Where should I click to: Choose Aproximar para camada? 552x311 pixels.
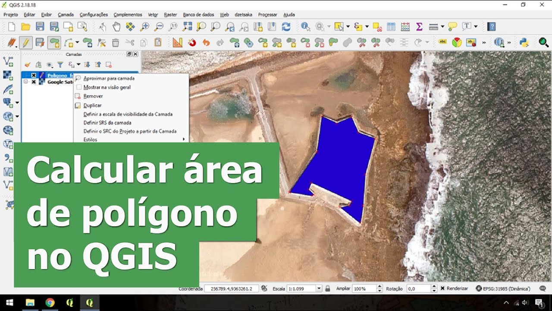point(109,79)
